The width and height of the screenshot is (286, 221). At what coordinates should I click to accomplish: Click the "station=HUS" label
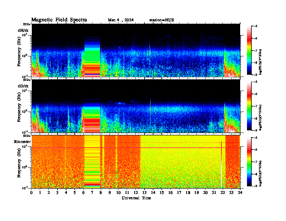pos(162,20)
